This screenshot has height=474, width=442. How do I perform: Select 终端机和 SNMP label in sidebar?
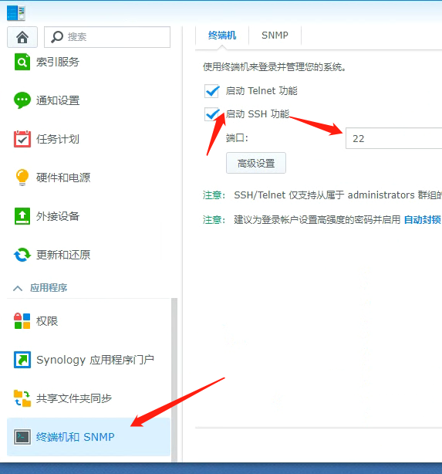pyautogui.click(x=76, y=437)
